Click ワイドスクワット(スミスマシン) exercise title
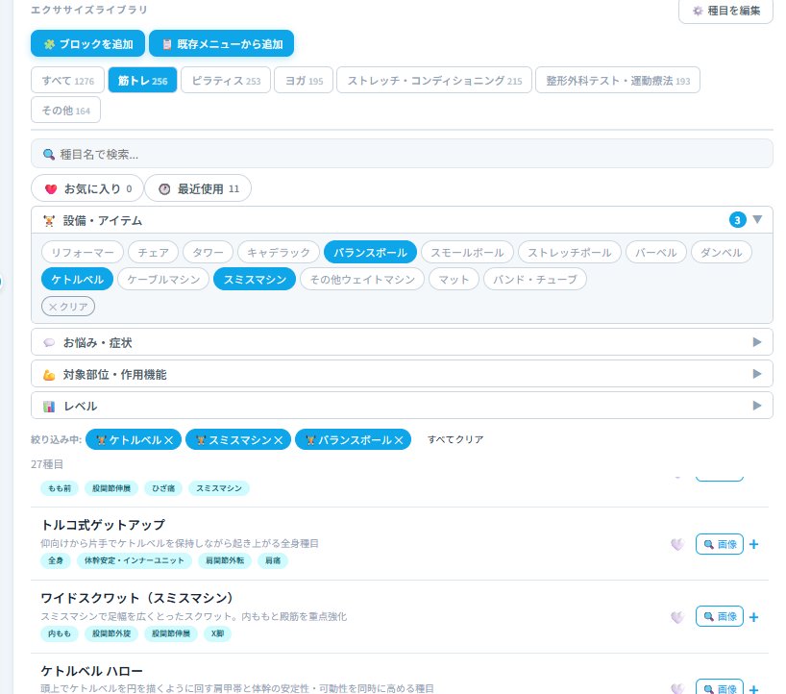The width and height of the screenshot is (786, 694). 137,598
